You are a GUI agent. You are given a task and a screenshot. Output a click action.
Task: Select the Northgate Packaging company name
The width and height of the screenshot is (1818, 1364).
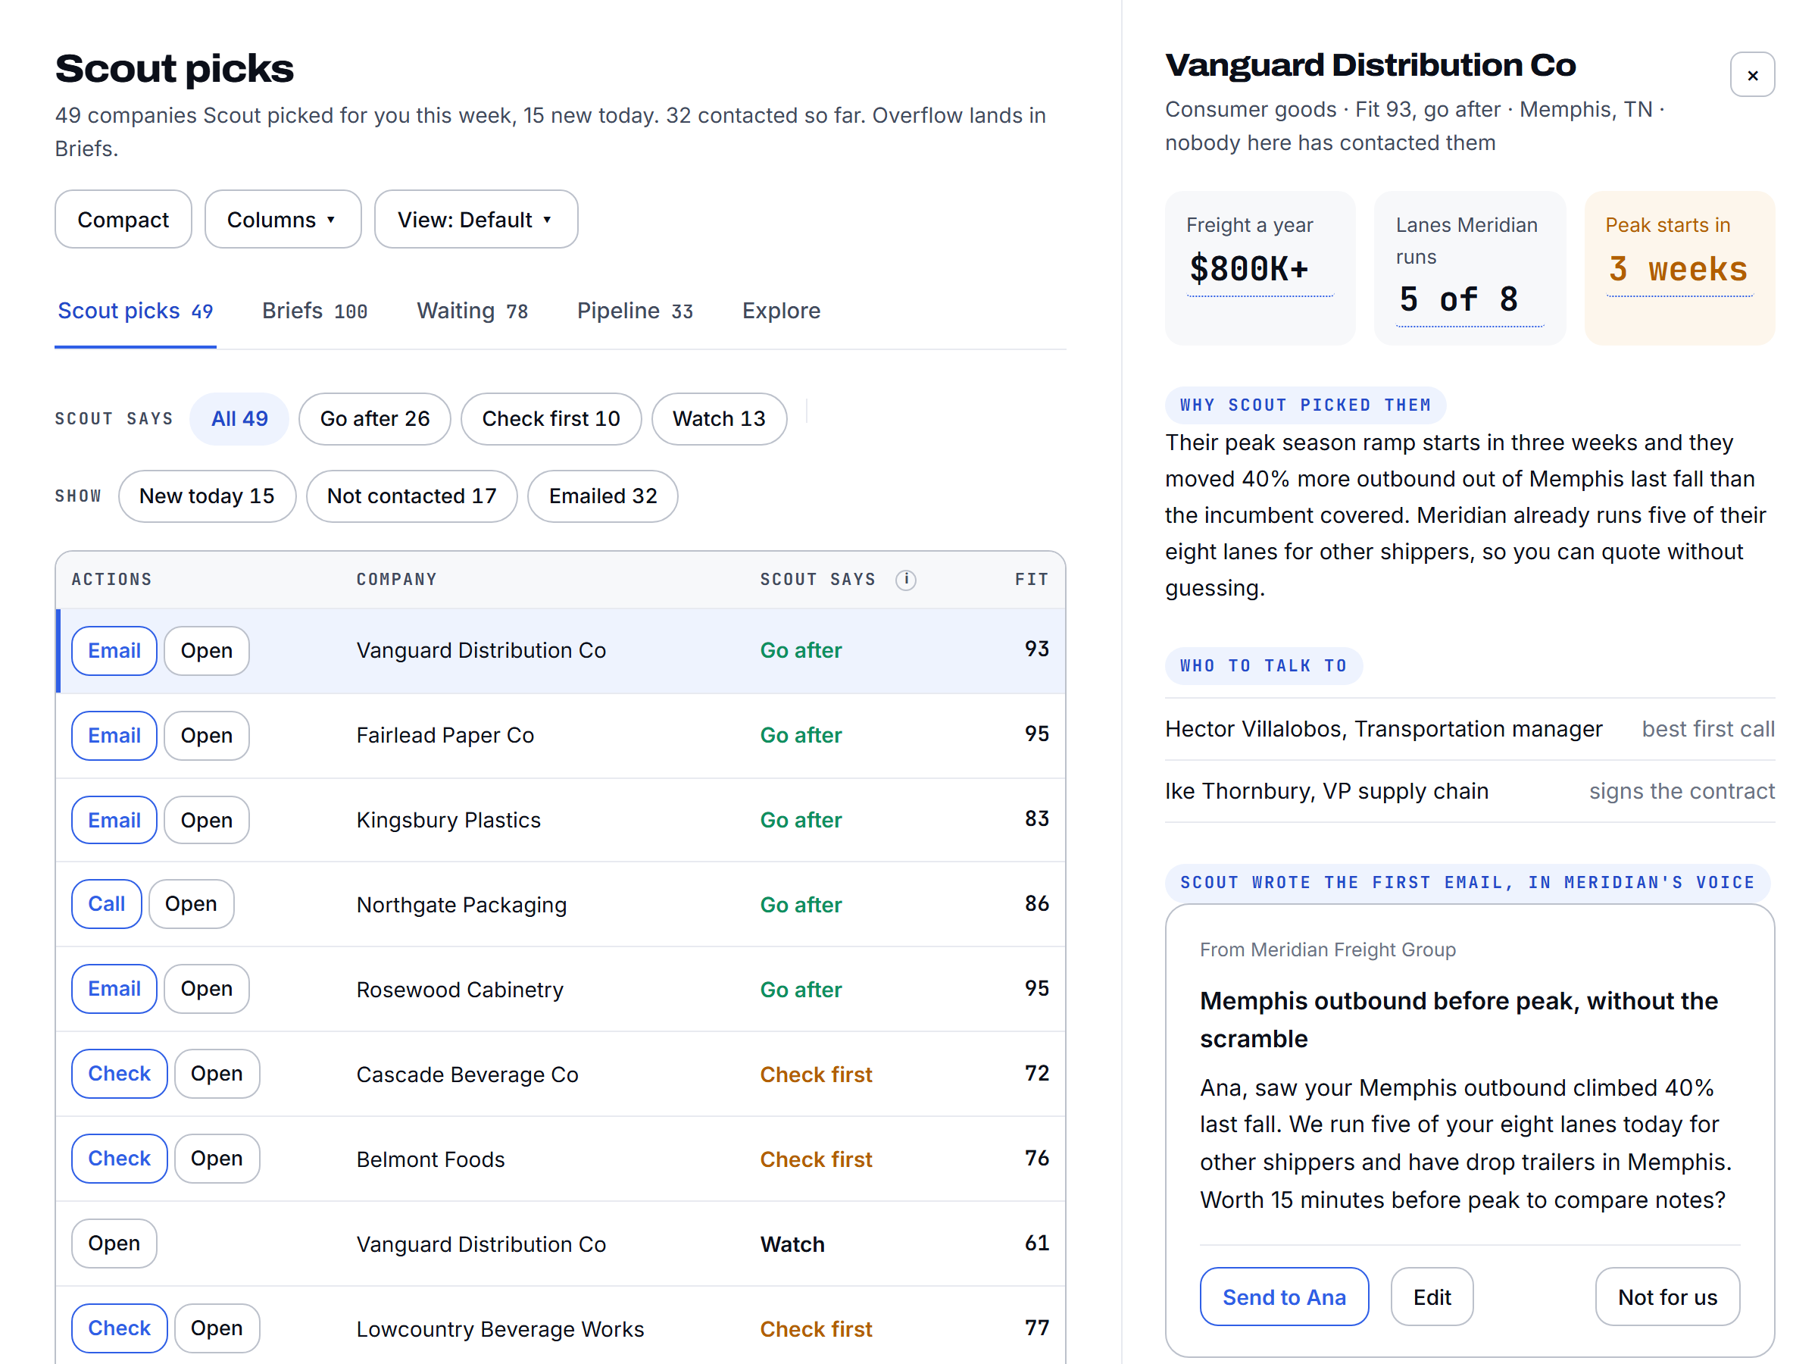[461, 904]
